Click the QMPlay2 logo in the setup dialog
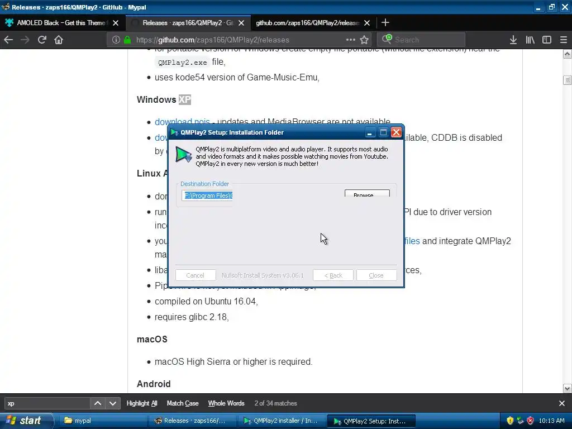 (x=183, y=155)
